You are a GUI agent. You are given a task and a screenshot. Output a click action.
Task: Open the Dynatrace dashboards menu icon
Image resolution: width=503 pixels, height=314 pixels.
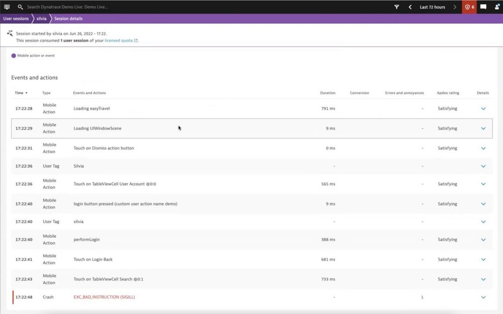coord(7,7)
